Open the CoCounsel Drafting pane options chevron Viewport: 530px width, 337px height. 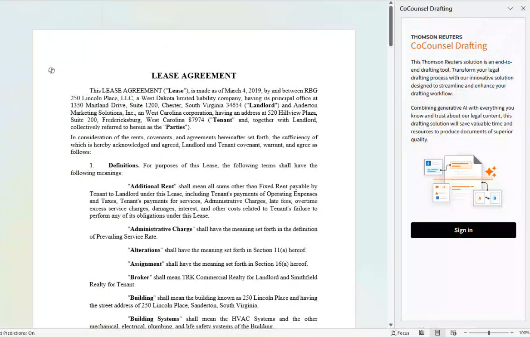510,9
